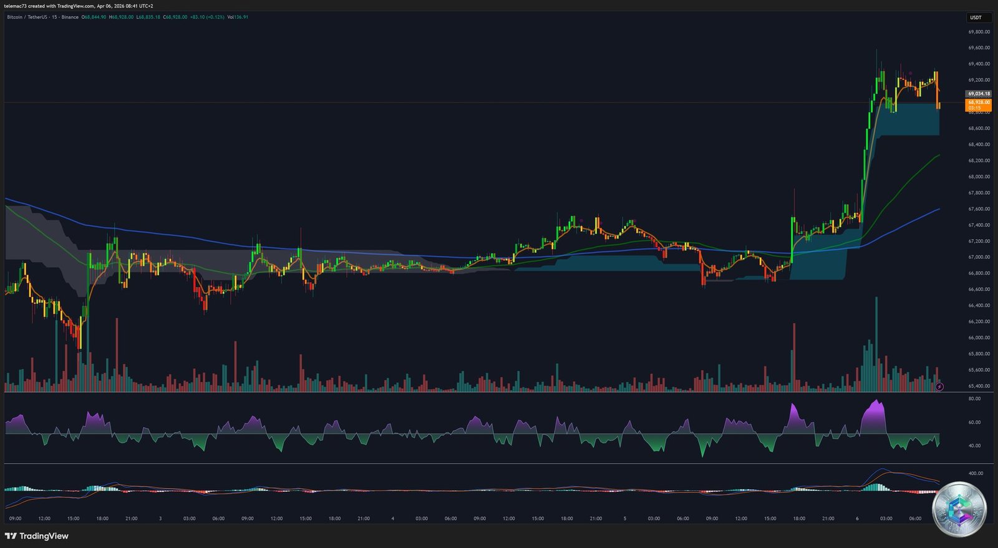This screenshot has width=998, height=548.
Task: Click the close value C68,928.00 in legend
Action: tap(175, 17)
